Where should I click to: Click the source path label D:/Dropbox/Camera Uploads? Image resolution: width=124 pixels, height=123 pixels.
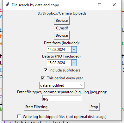point(62,13)
